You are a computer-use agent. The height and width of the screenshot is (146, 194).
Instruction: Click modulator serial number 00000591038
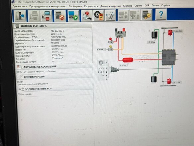58,40
